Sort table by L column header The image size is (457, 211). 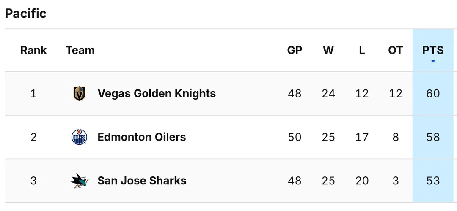tap(362, 51)
